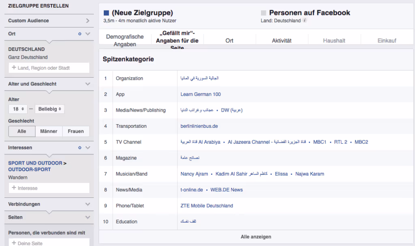Open the RTL 2 link

340,142
